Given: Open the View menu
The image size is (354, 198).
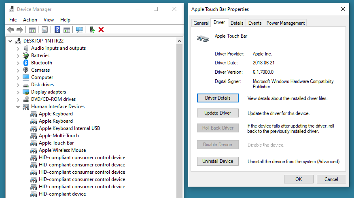Looking at the screenshot, I should coord(49,20).
